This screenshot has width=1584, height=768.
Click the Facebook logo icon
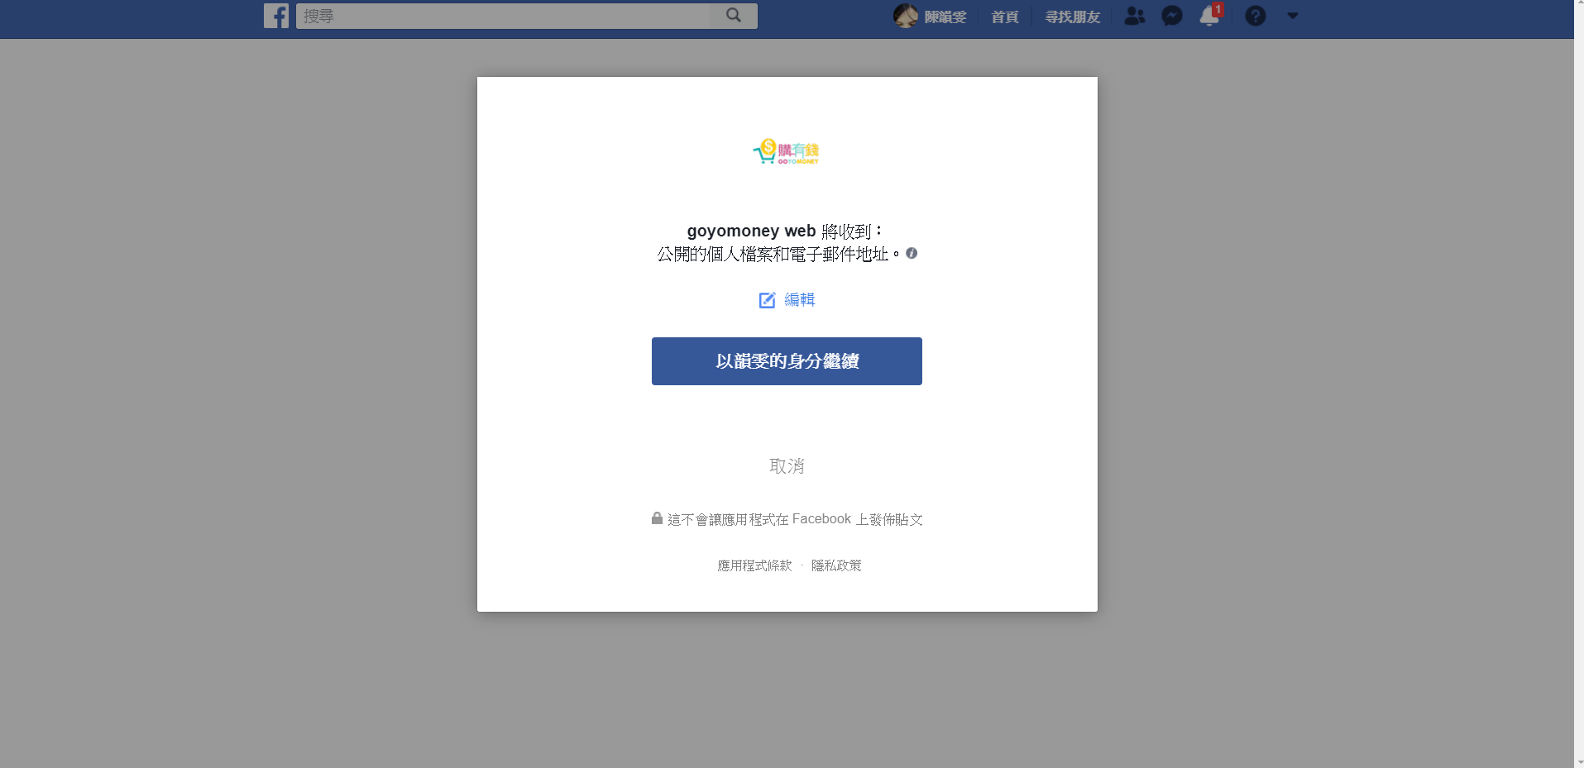pos(276,16)
